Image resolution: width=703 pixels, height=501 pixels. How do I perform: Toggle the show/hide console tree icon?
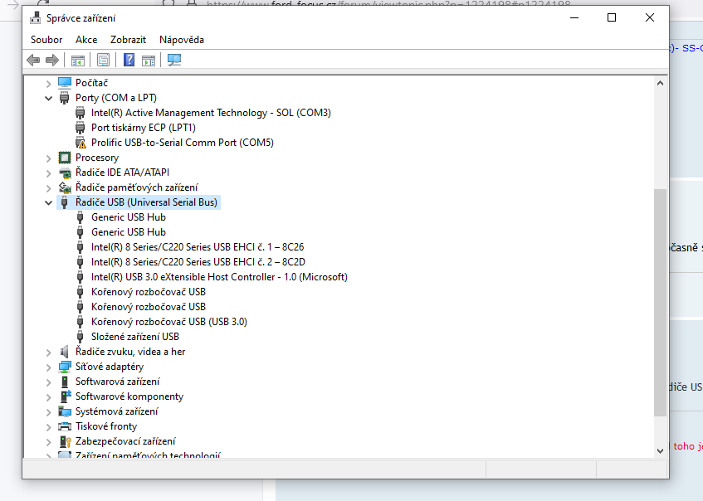pyautogui.click(x=78, y=60)
